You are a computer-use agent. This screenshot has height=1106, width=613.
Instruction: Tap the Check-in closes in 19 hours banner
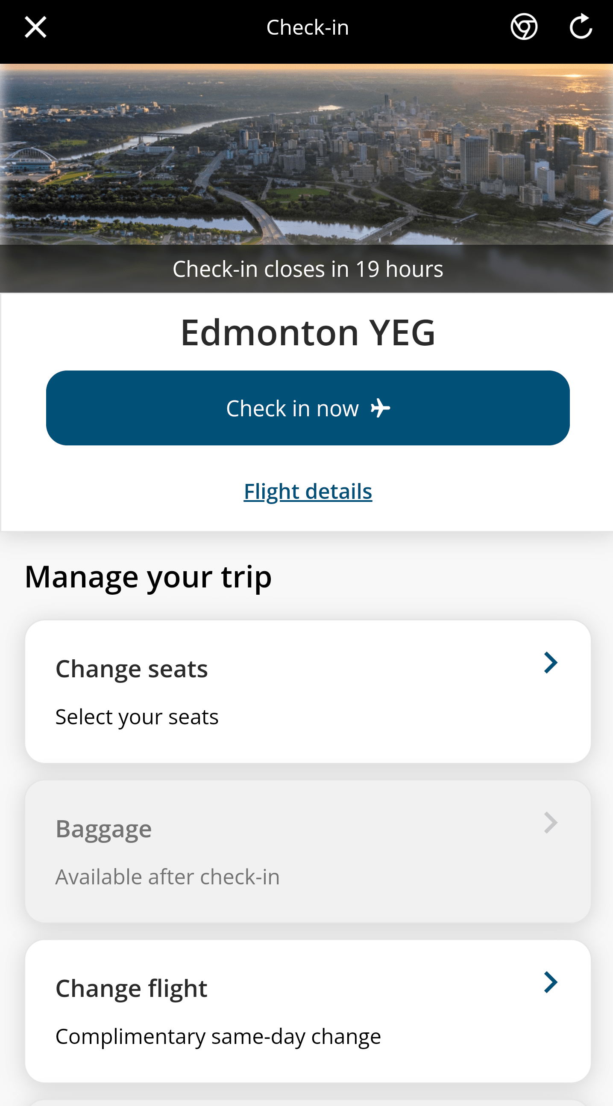(308, 269)
